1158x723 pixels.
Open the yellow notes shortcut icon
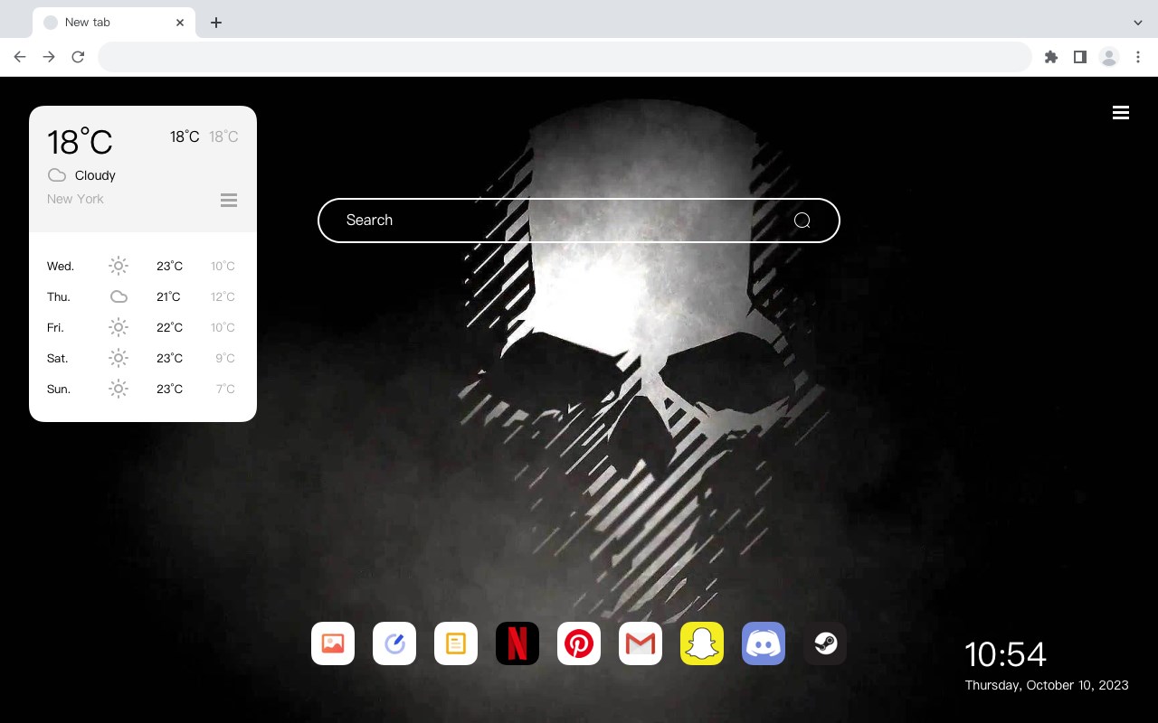click(x=456, y=643)
